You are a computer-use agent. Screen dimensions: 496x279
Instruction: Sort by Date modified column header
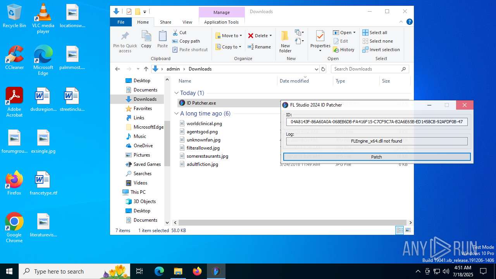[x=305, y=81]
